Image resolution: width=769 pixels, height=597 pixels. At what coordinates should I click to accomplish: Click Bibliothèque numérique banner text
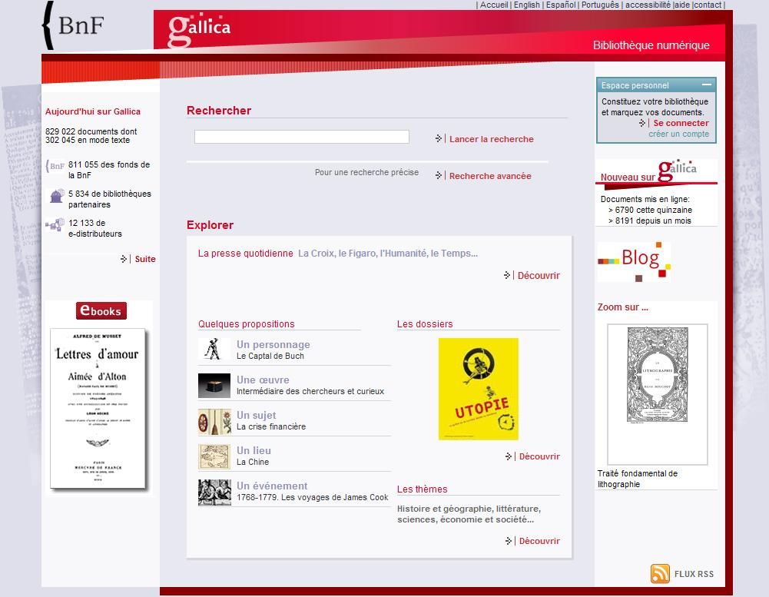651,45
